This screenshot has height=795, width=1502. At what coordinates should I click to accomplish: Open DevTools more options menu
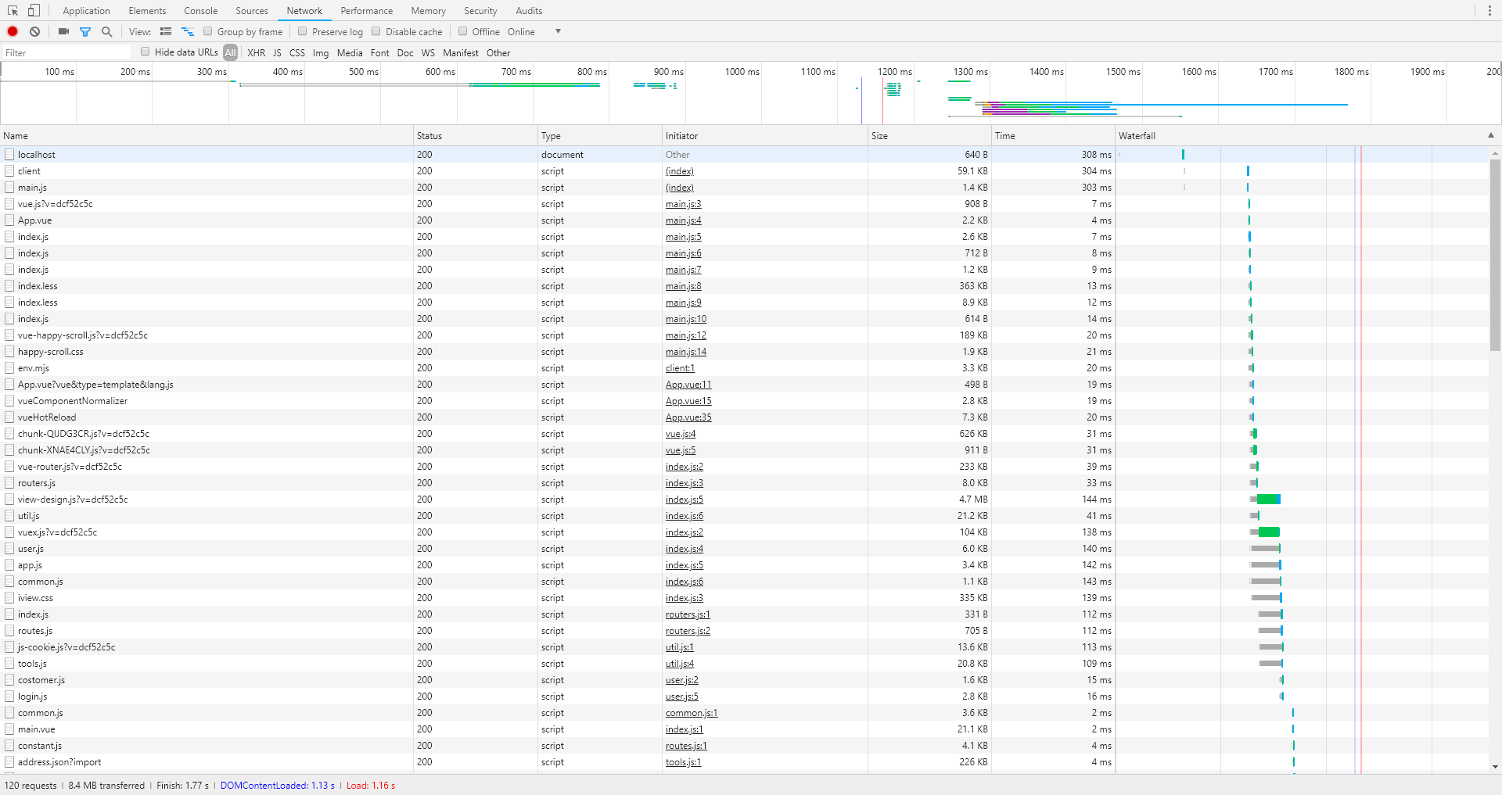(x=1489, y=11)
